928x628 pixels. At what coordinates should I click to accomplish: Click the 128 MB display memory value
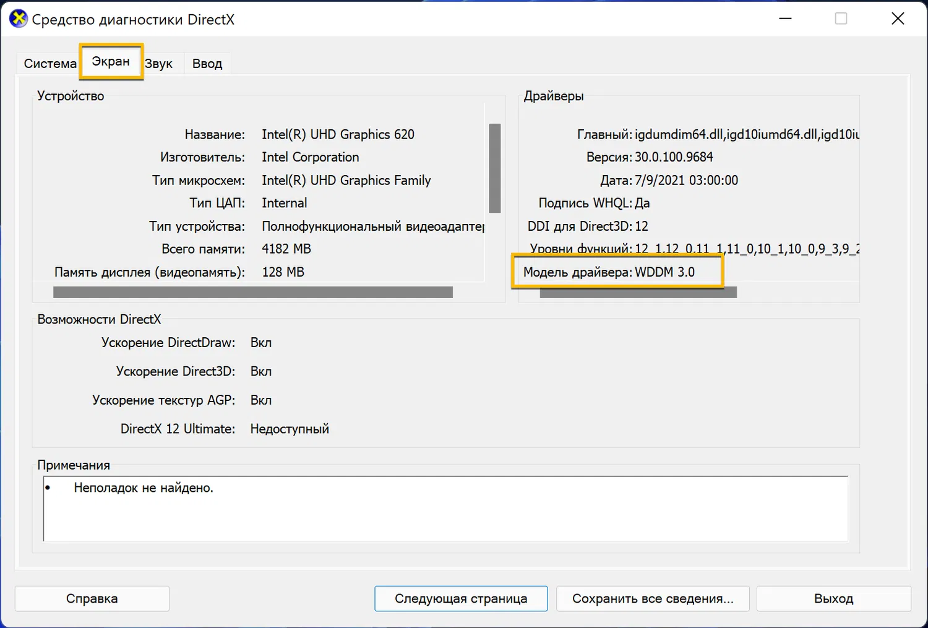283,272
